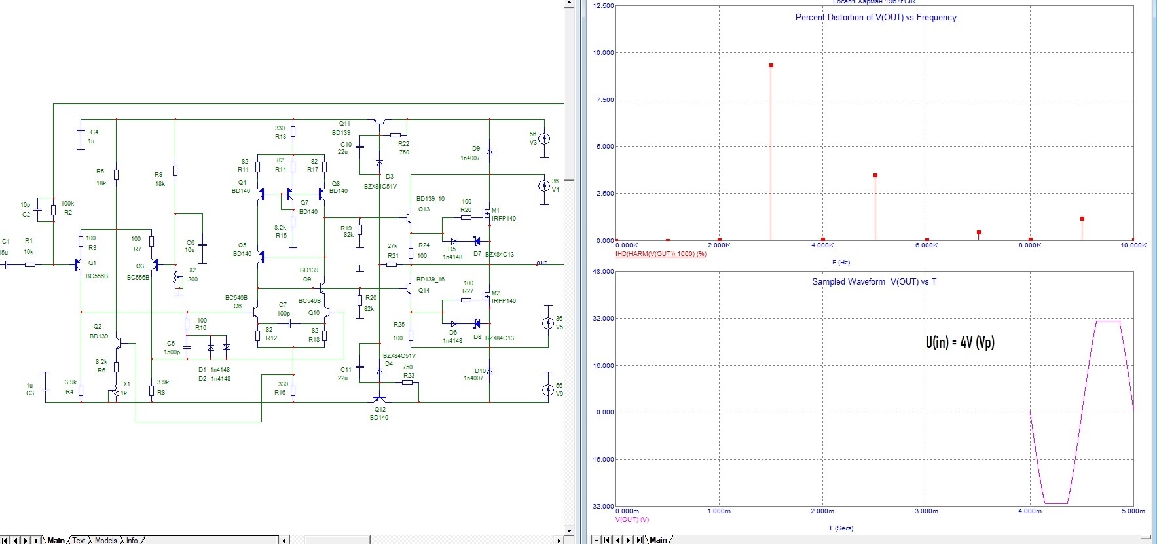The image size is (1157, 544).
Task: Go to first page in schematic pane
Action: tap(5, 540)
